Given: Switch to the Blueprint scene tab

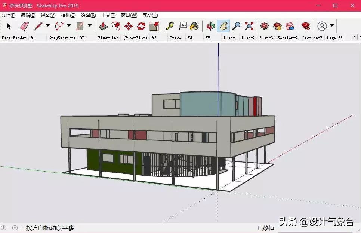Looking at the screenshot, I should tap(108, 38).
